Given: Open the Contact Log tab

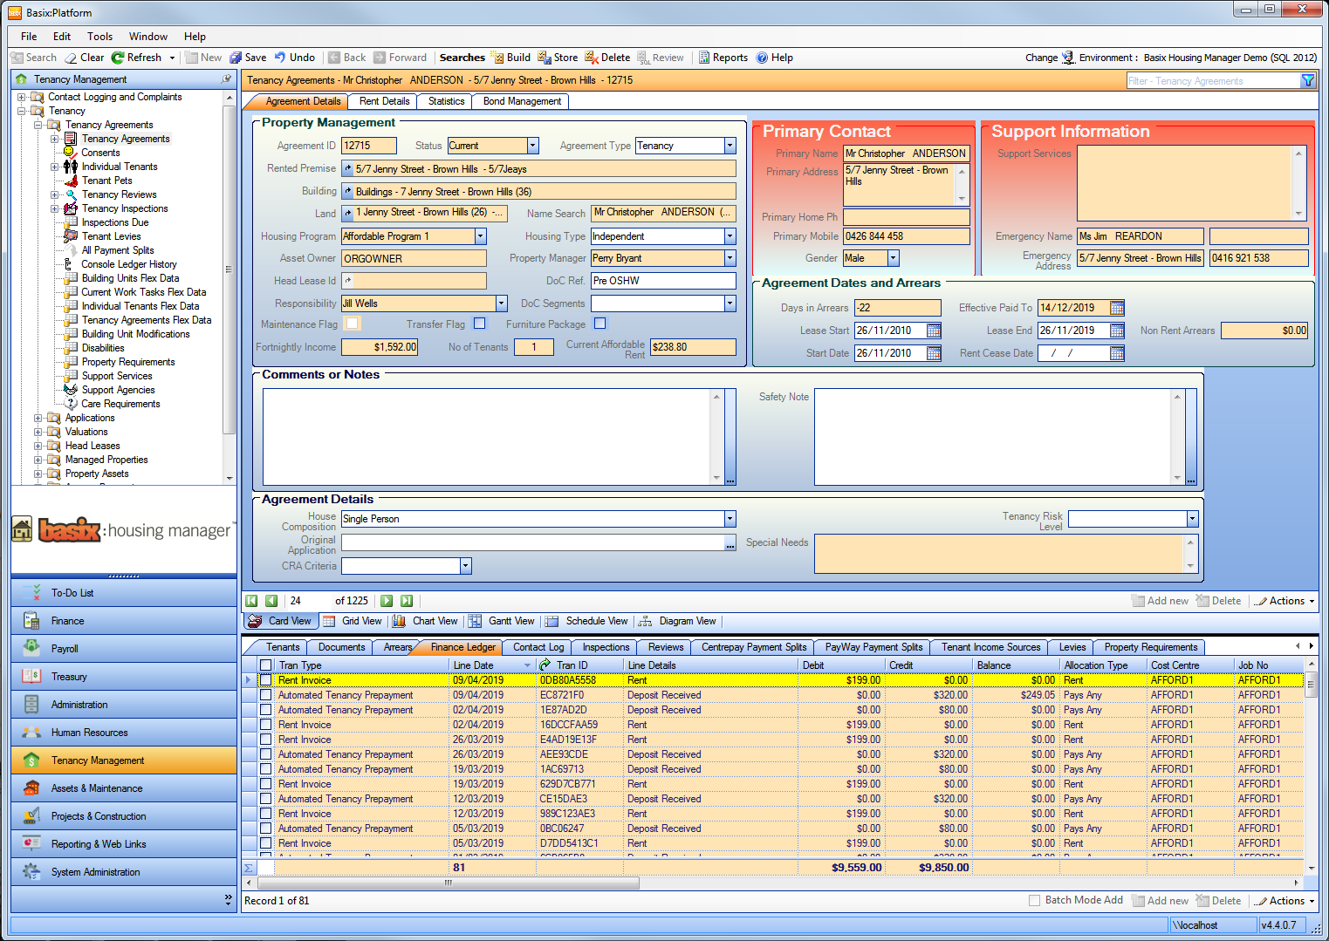Looking at the screenshot, I should point(538,647).
